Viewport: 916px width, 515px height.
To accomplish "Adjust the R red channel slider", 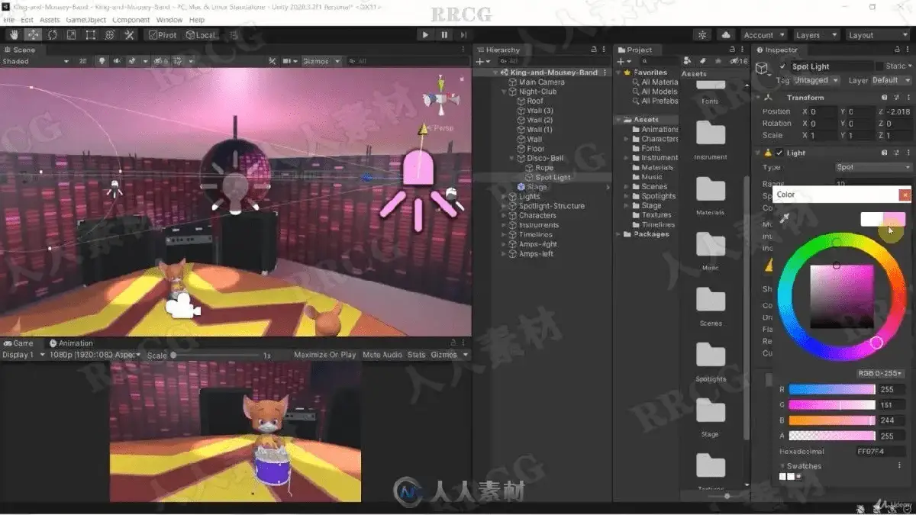I will 832,389.
